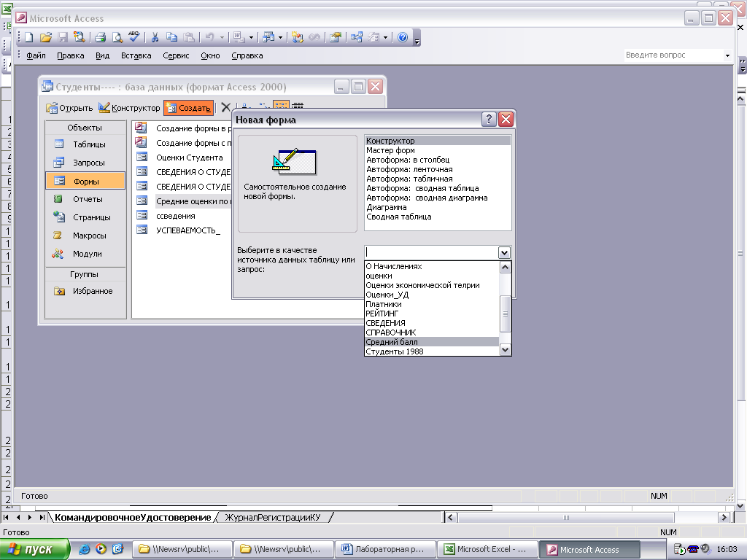
Task: Click the New database icon
Action: pos(29,37)
